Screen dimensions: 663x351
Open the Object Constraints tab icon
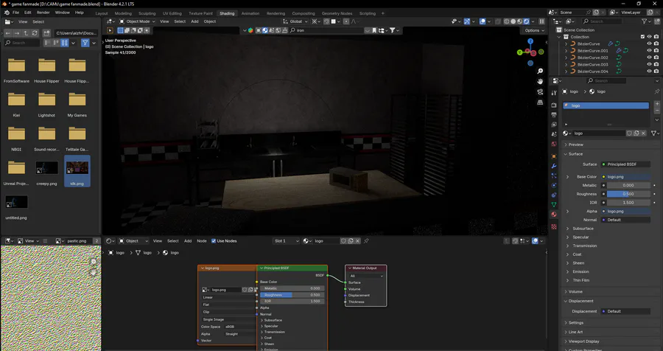click(554, 195)
